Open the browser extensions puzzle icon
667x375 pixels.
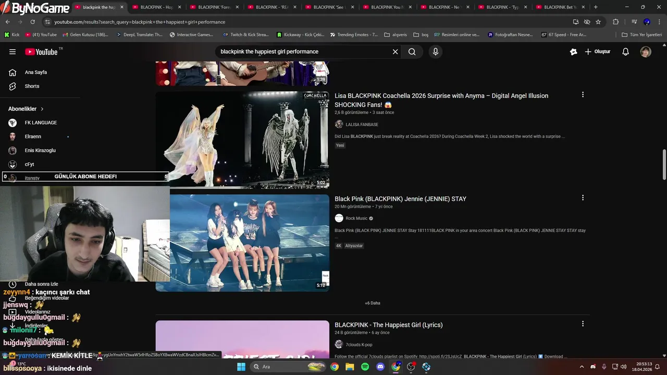point(615,22)
